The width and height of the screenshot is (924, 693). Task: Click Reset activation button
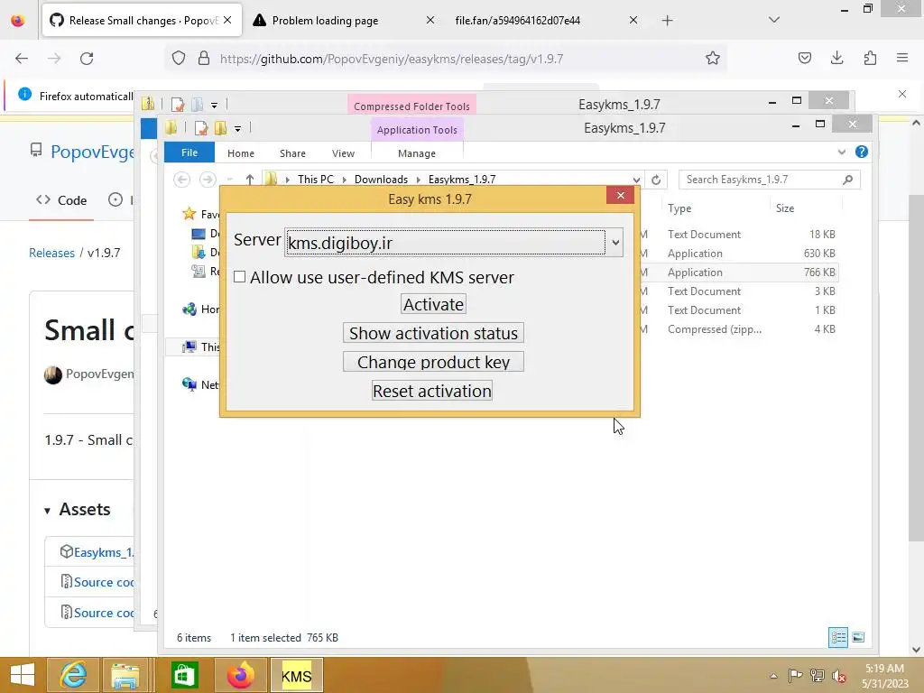432,391
